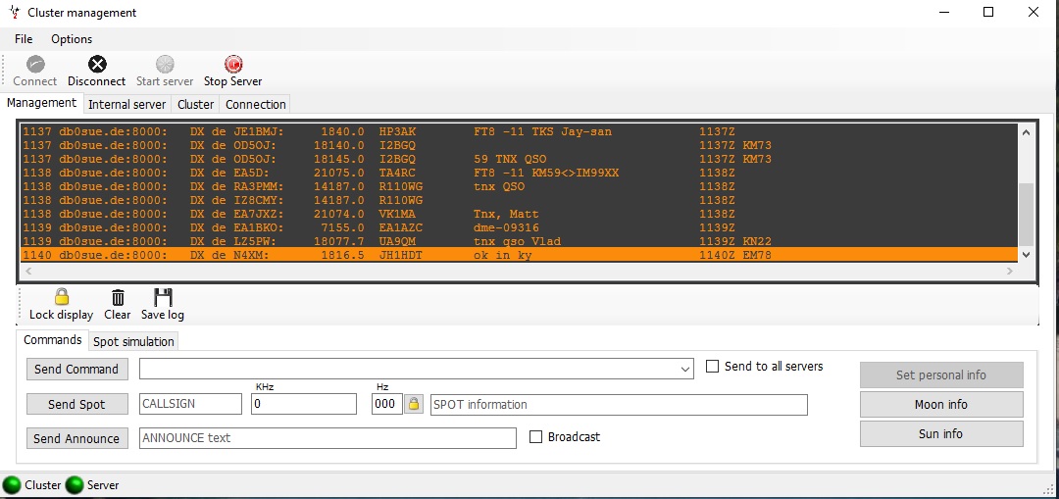Select the RA3PMM spot row
Image resolution: width=1059 pixels, height=499 pixels.
tap(519, 186)
